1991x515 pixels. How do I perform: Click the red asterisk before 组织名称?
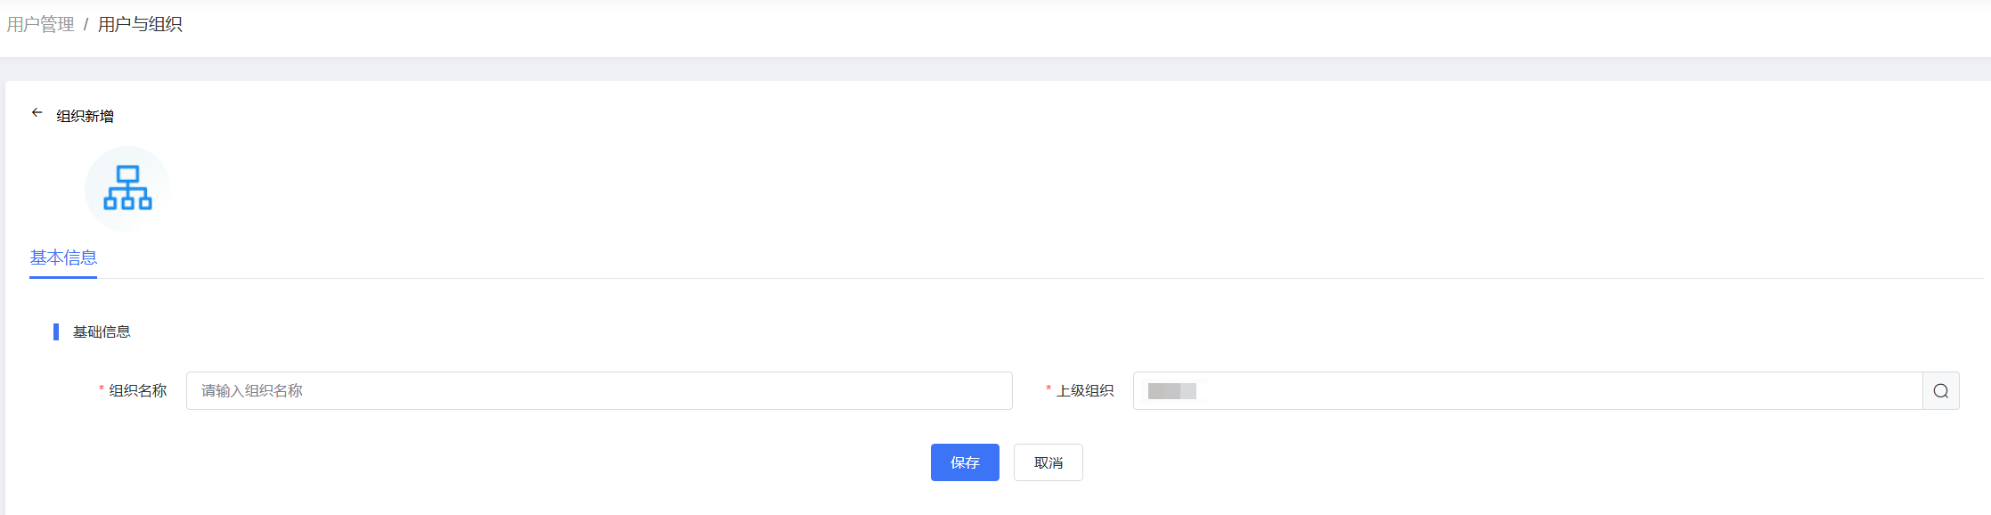click(x=102, y=389)
